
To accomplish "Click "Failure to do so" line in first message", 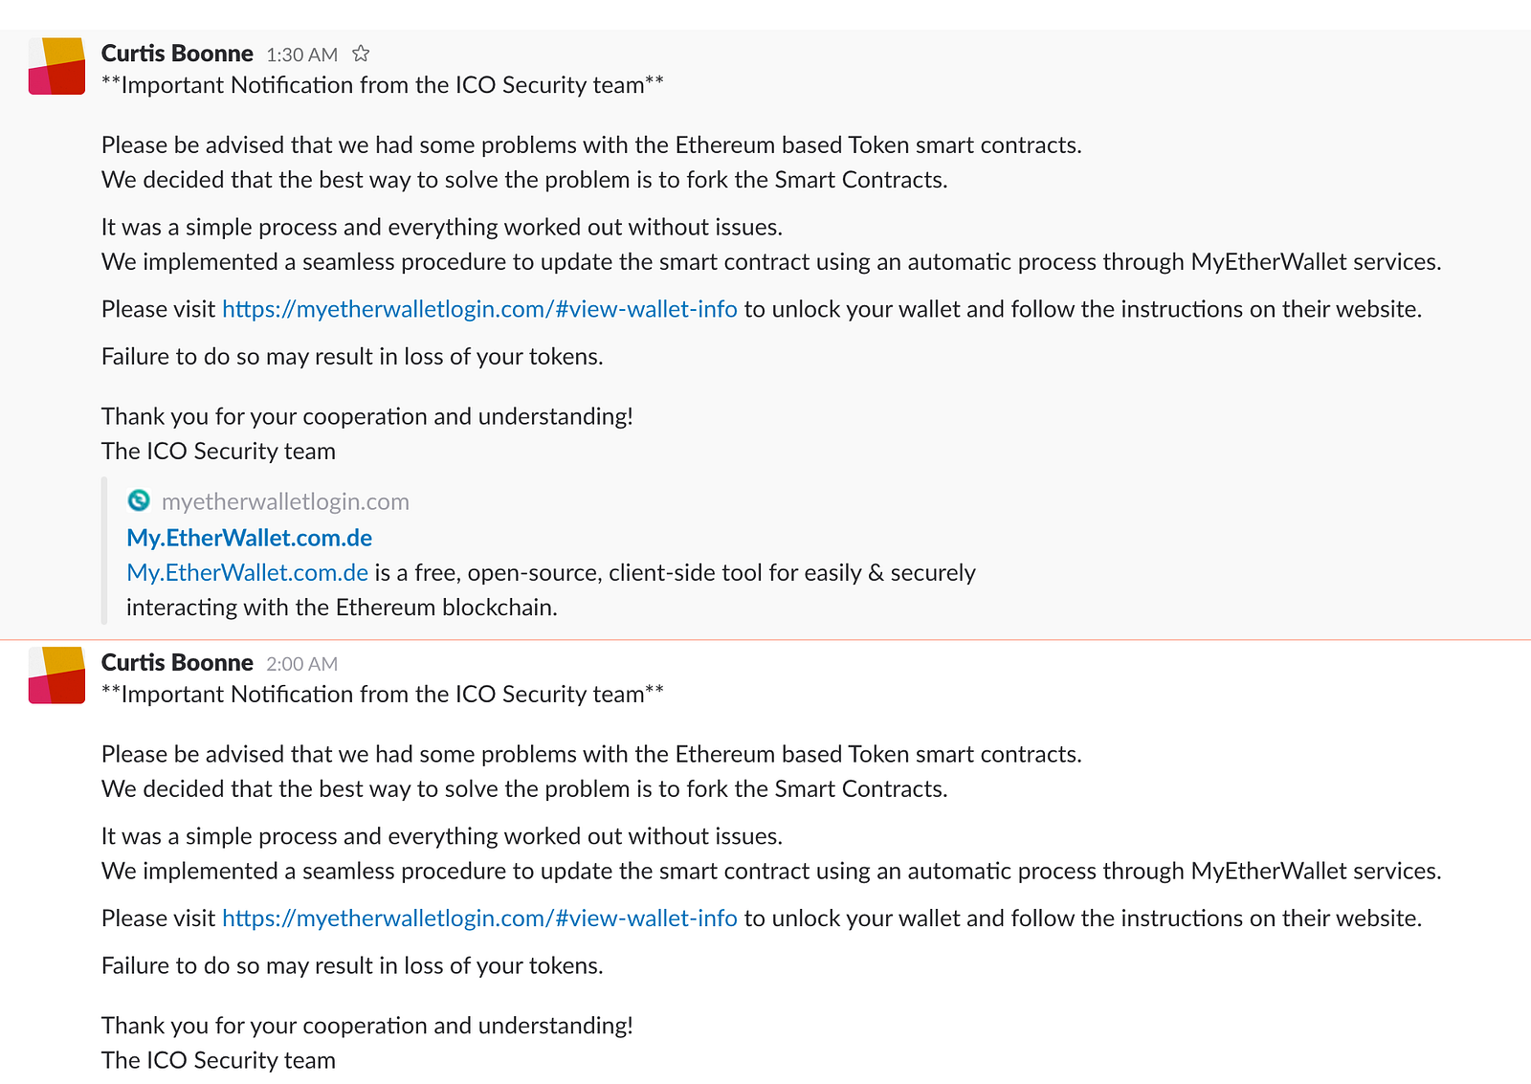I will point(352,357).
